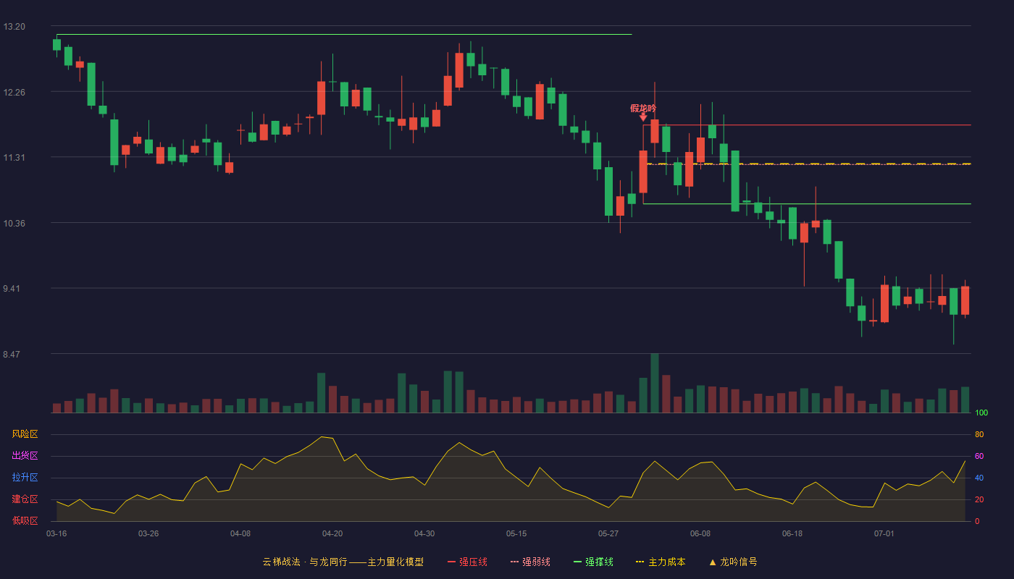Click the green 100 indicator scale value

click(981, 413)
